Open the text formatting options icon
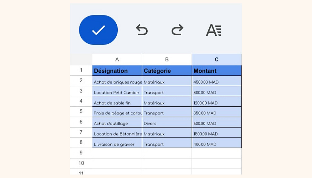Image resolution: width=312 pixels, height=178 pixels. pyautogui.click(x=213, y=30)
